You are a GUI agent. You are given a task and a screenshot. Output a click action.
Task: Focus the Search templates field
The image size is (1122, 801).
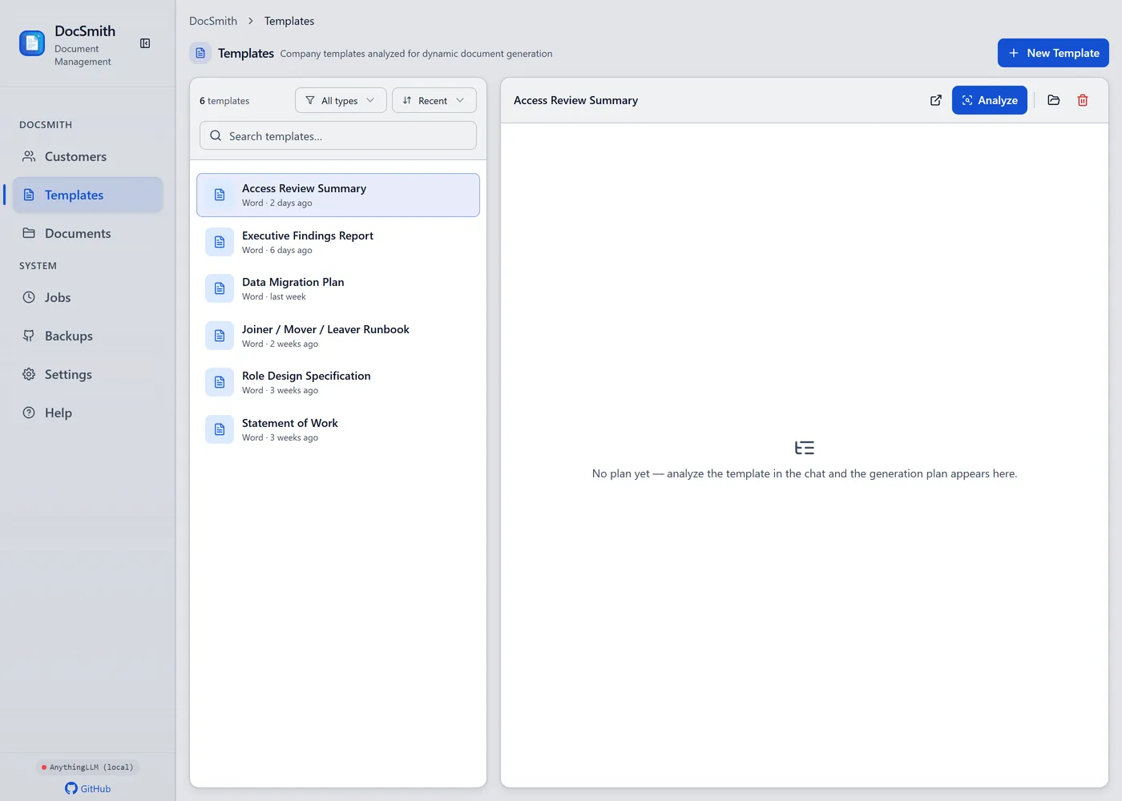point(338,136)
